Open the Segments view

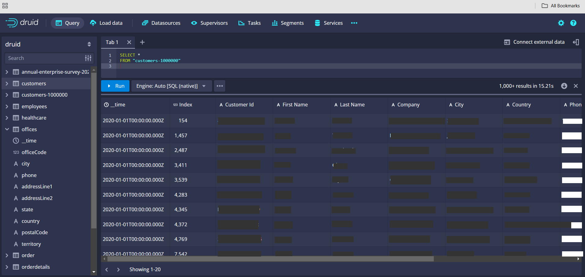click(x=288, y=23)
